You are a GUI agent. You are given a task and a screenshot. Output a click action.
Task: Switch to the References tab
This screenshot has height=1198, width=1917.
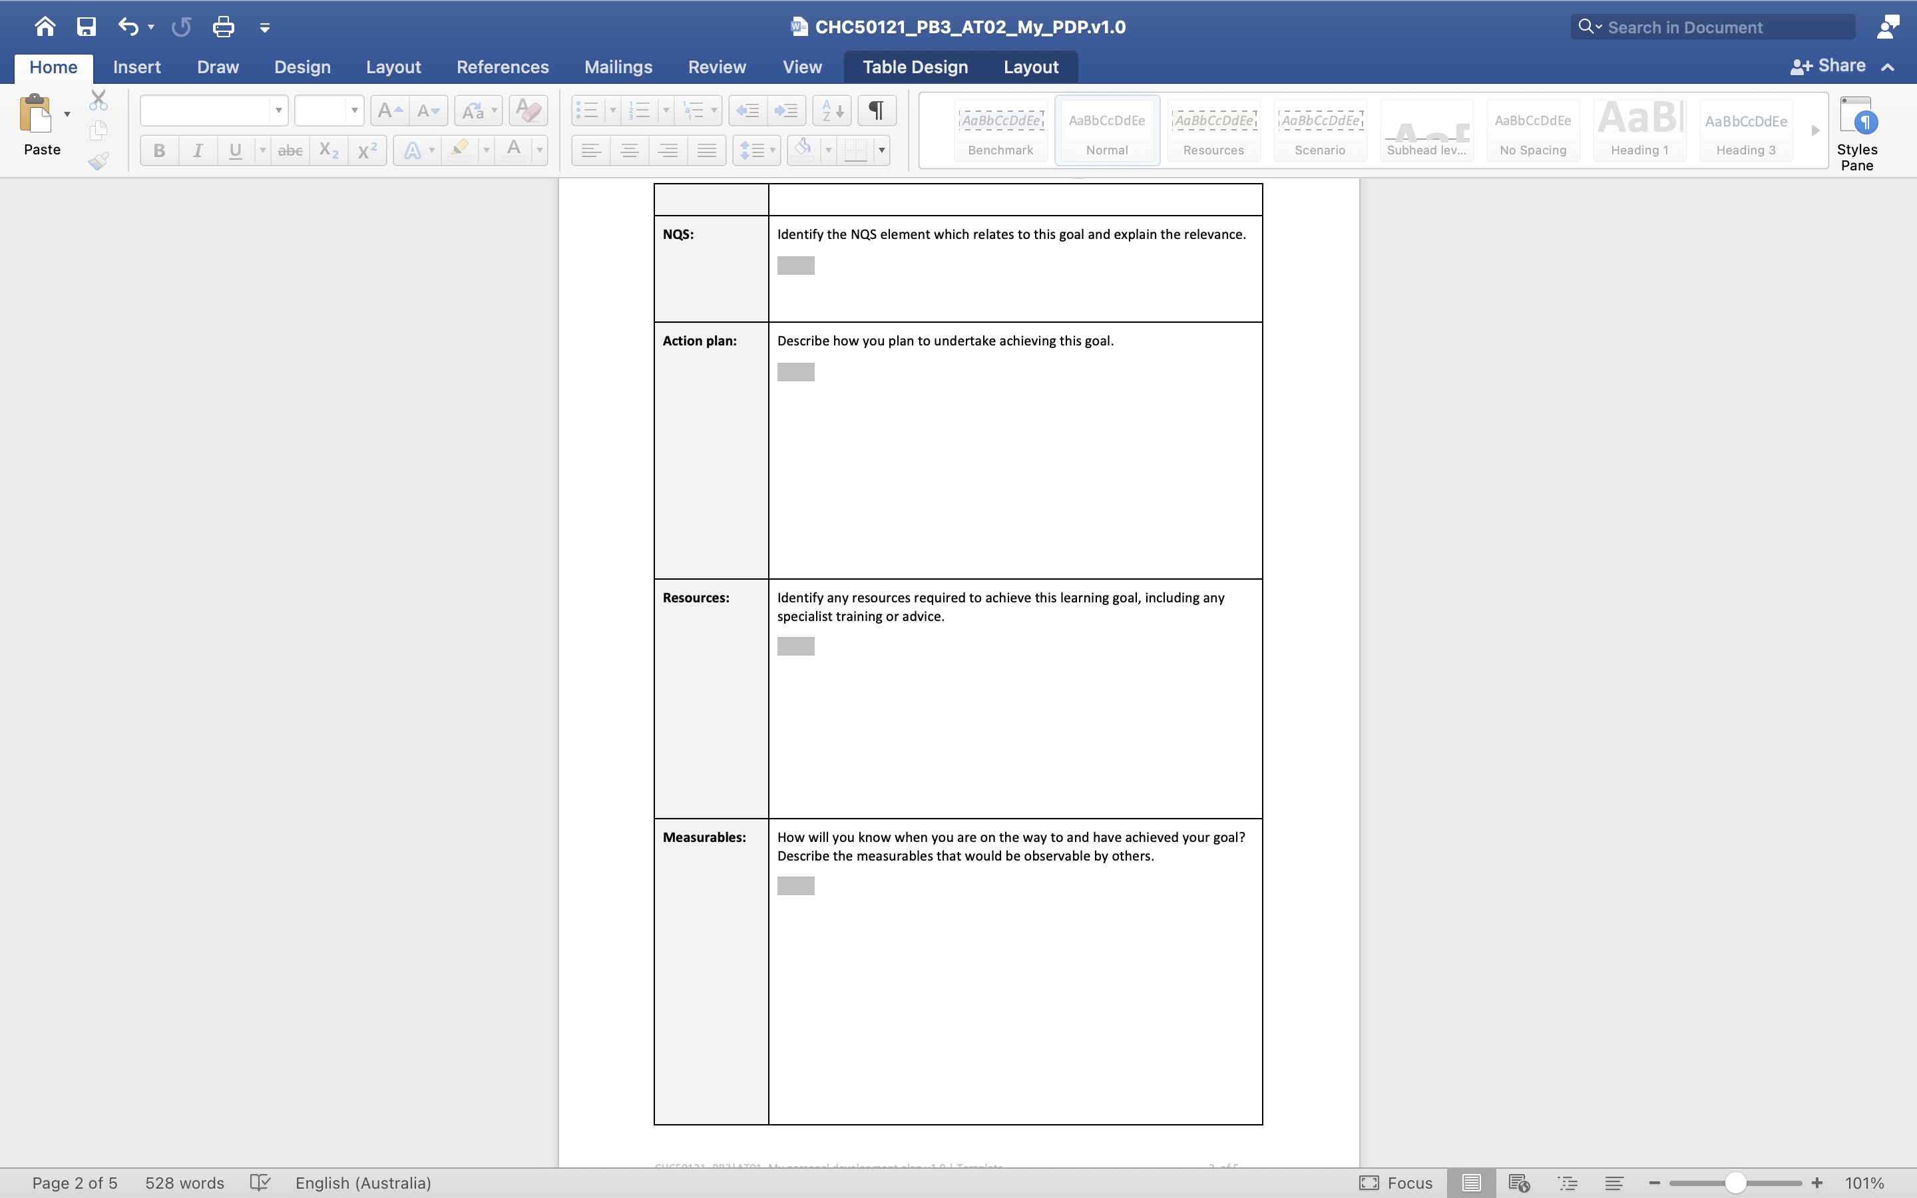click(x=503, y=67)
